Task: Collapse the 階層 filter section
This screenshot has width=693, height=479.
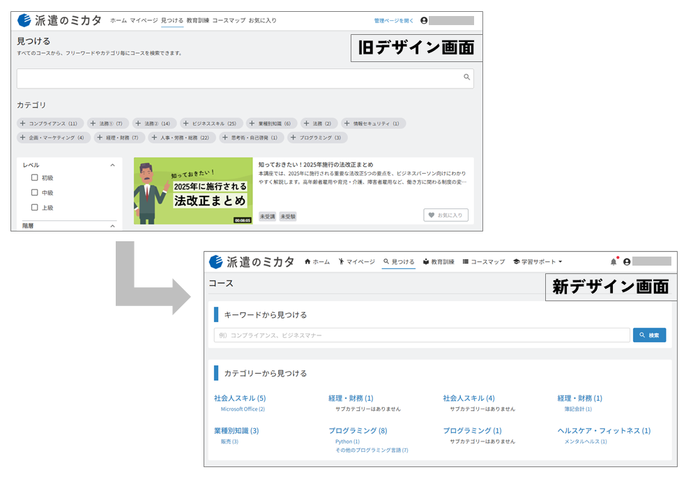Action: click(x=112, y=226)
